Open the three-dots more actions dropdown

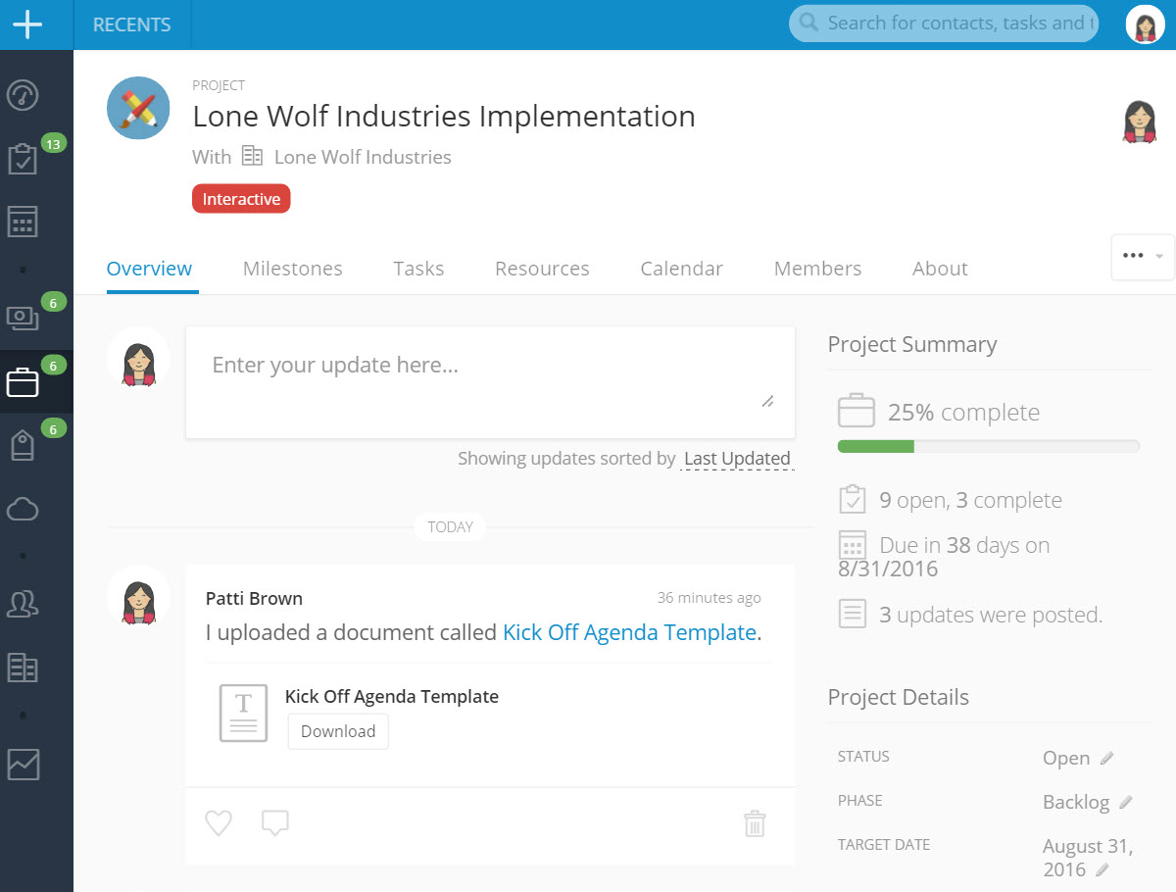coord(1143,257)
